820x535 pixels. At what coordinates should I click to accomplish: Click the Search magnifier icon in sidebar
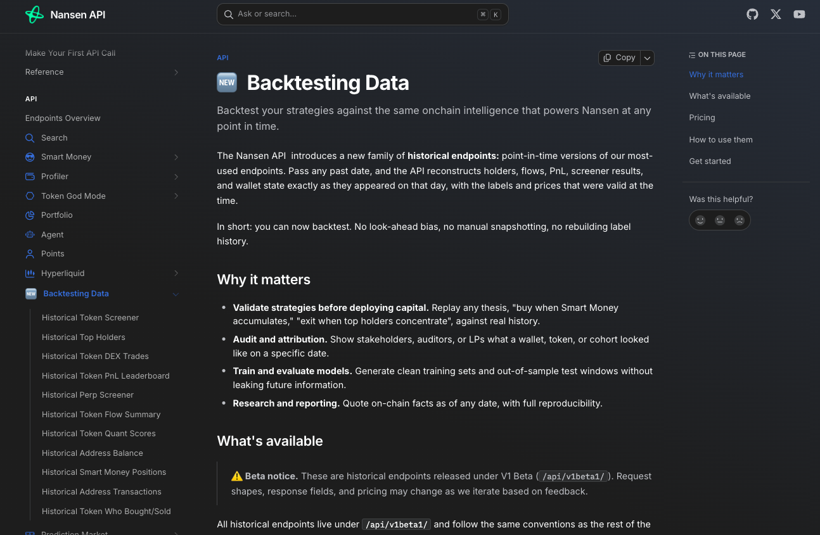(30, 138)
